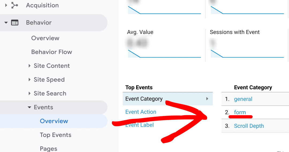Switch to Event Action dimension

click(141, 112)
